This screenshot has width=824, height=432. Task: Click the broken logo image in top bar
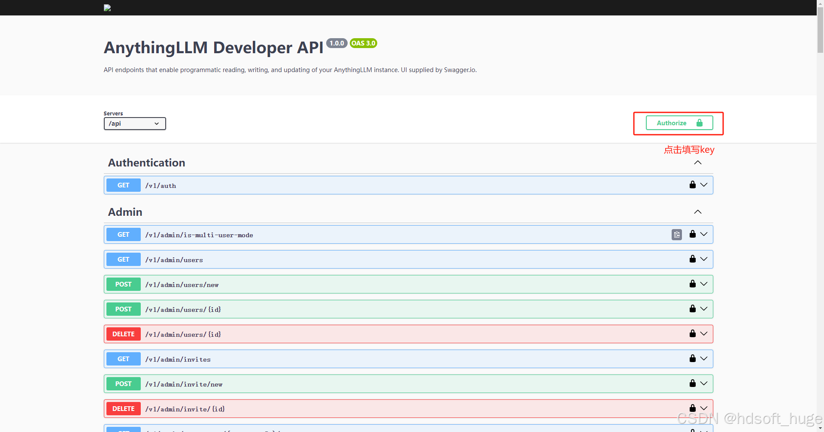(107, 8)
